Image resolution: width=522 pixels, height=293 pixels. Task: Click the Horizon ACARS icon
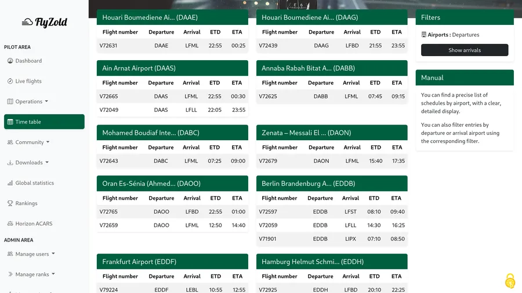point(10,224)
